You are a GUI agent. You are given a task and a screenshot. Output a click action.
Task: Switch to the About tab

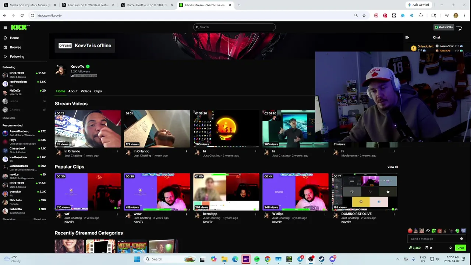73,91
